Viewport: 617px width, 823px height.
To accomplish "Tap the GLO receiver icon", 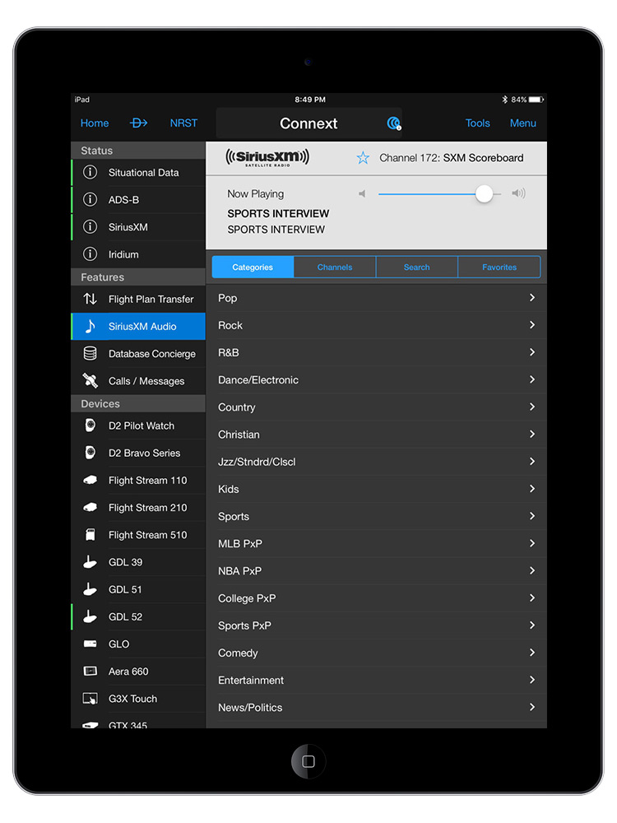I will (90, 644).
